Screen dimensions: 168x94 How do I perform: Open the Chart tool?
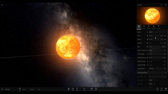pos(84,89)
